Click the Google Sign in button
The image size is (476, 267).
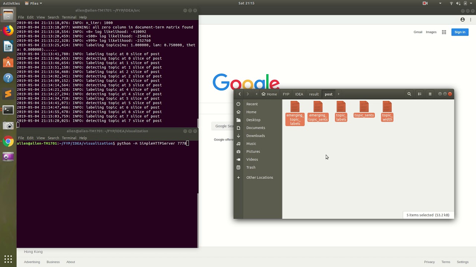(x=460, y=32)
